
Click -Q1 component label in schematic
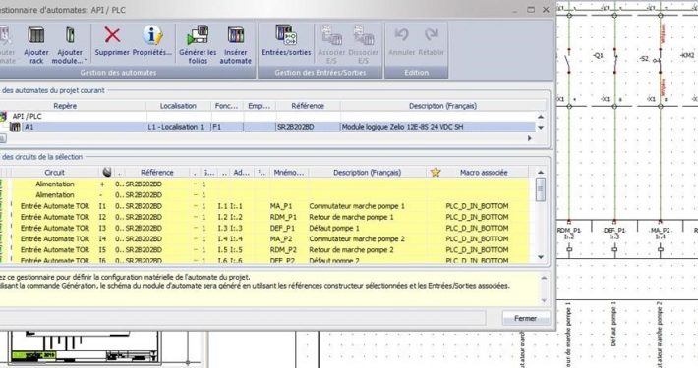598,56
